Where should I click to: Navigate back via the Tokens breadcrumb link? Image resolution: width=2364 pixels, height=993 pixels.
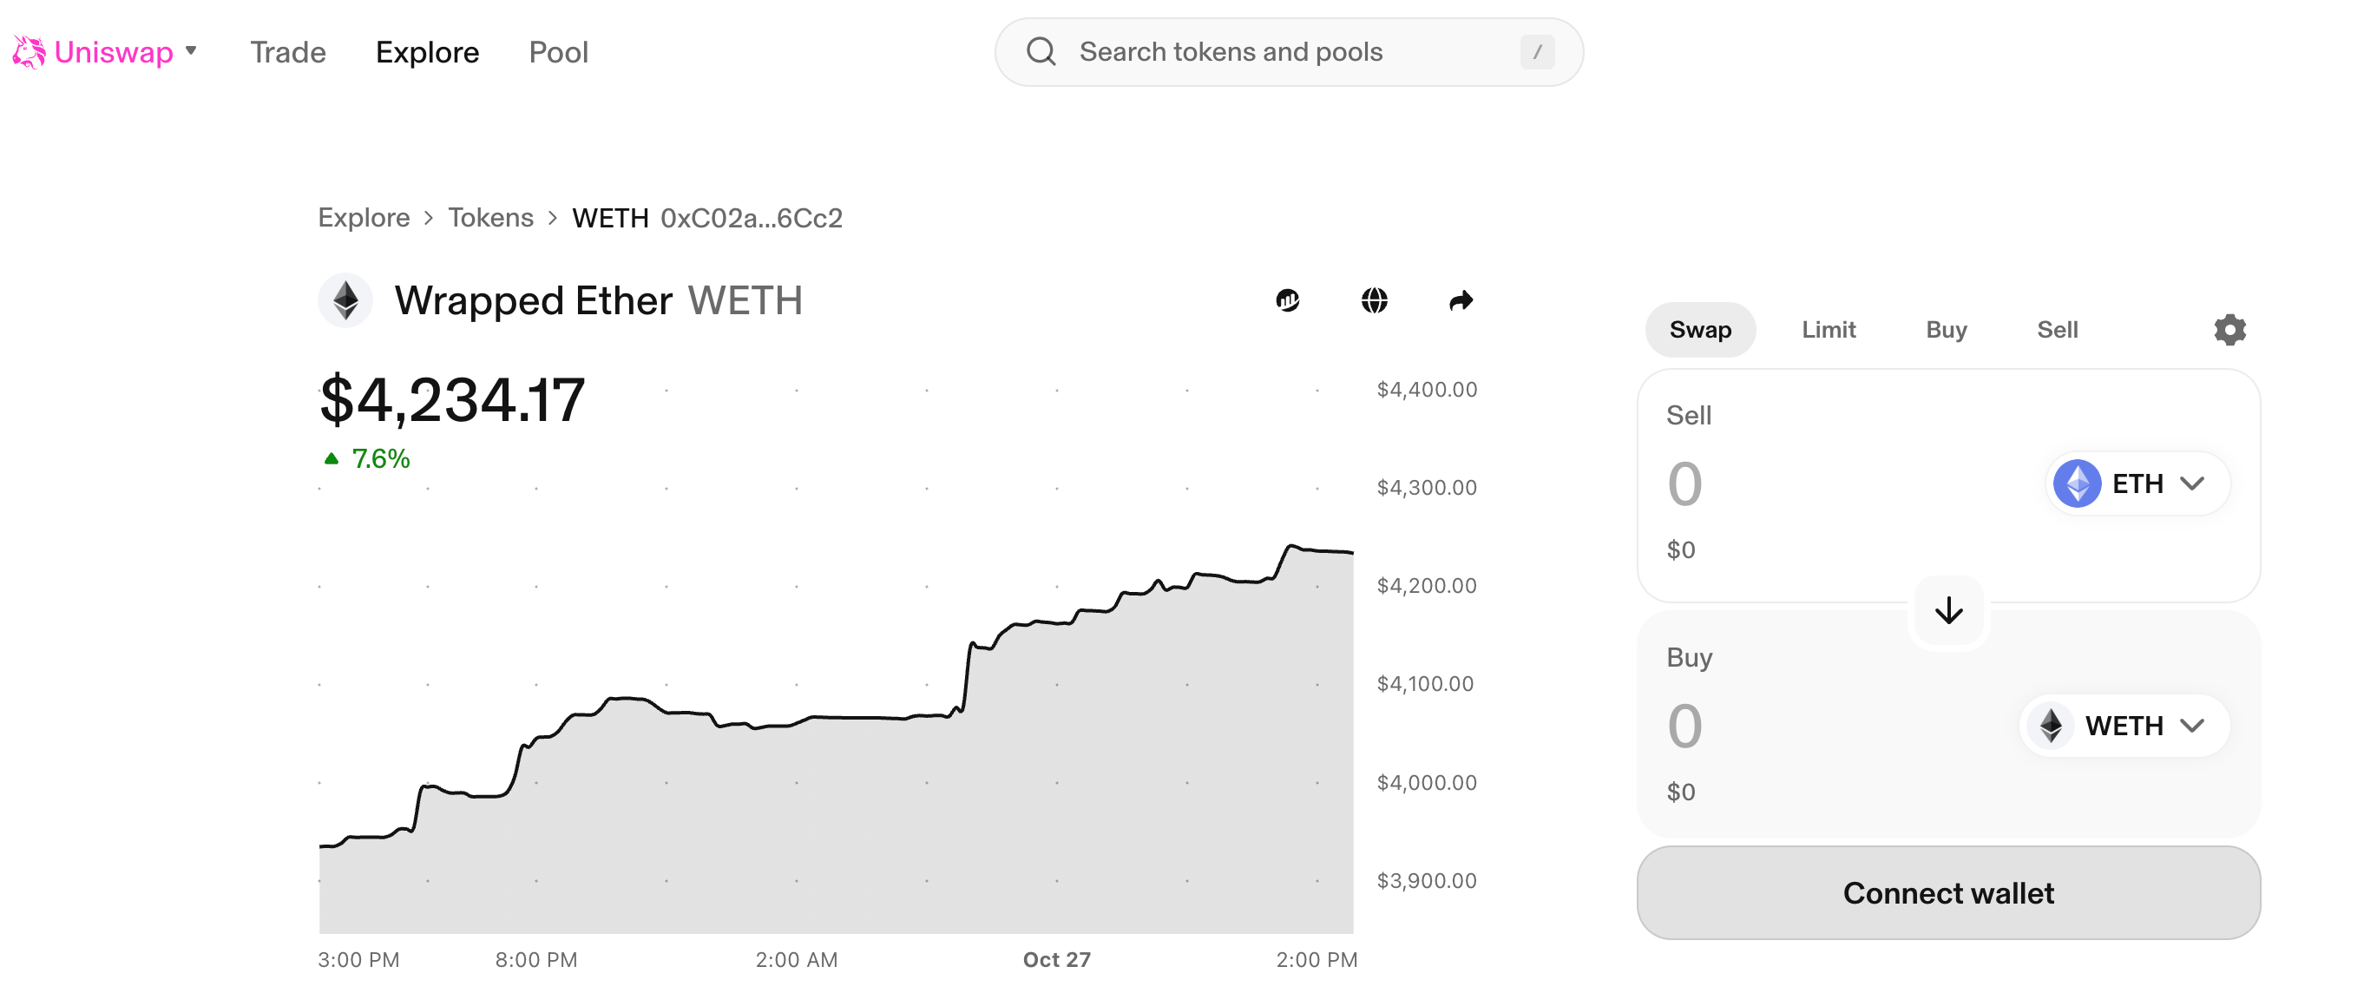(x=491, y=218)
